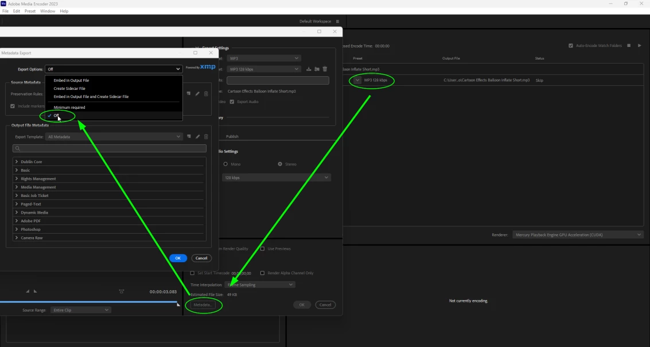Image resolution: width=650 pixels, height=347 pixels.
Task: Click the Set Out Point marker icon
Action: (x=35, y=291)
